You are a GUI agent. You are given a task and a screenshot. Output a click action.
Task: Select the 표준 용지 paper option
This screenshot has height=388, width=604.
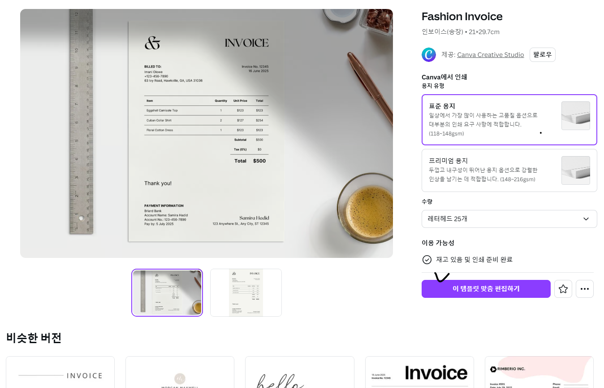pyautogui.click(x=509, y=120)
